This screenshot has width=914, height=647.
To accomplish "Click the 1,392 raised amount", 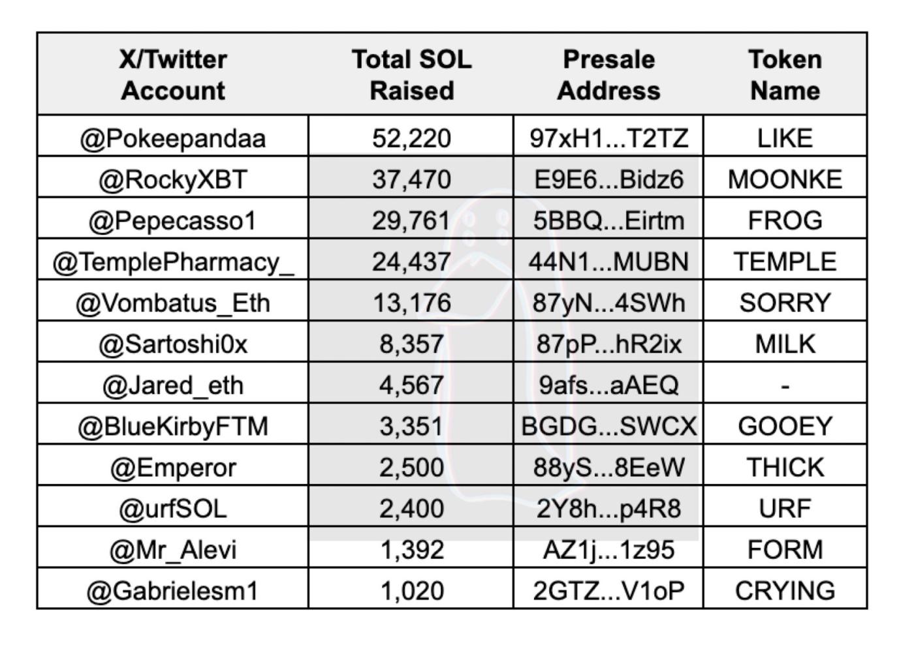I will point(411,549).
